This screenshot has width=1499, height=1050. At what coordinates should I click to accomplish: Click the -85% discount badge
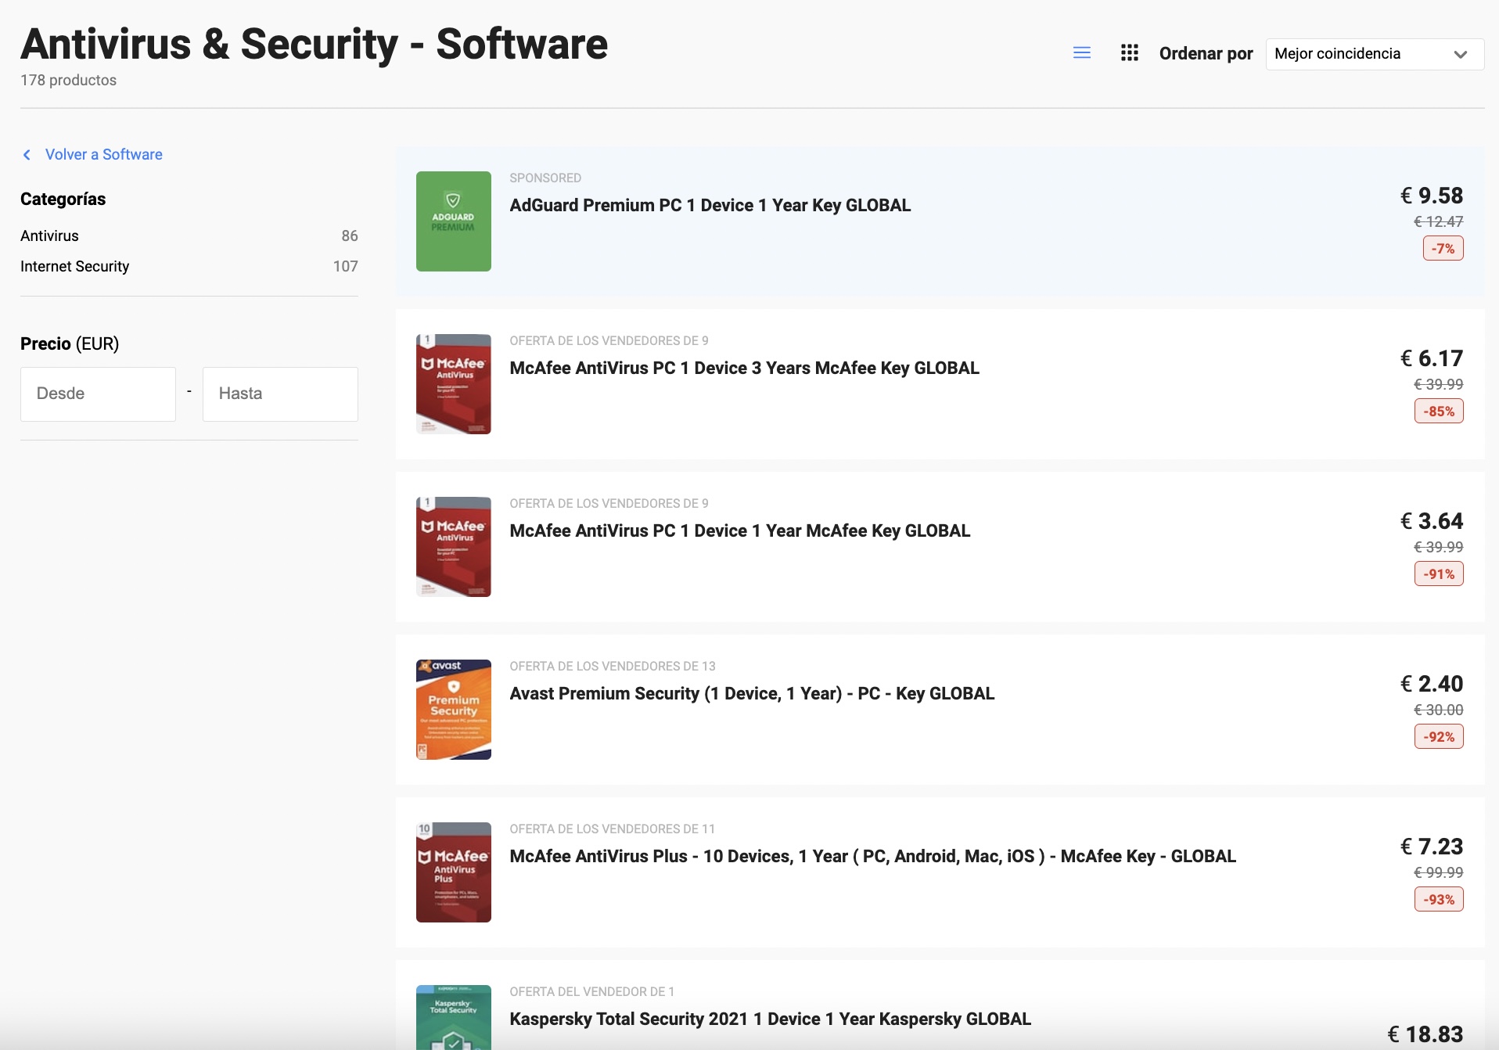click(x=1439, y=412)
